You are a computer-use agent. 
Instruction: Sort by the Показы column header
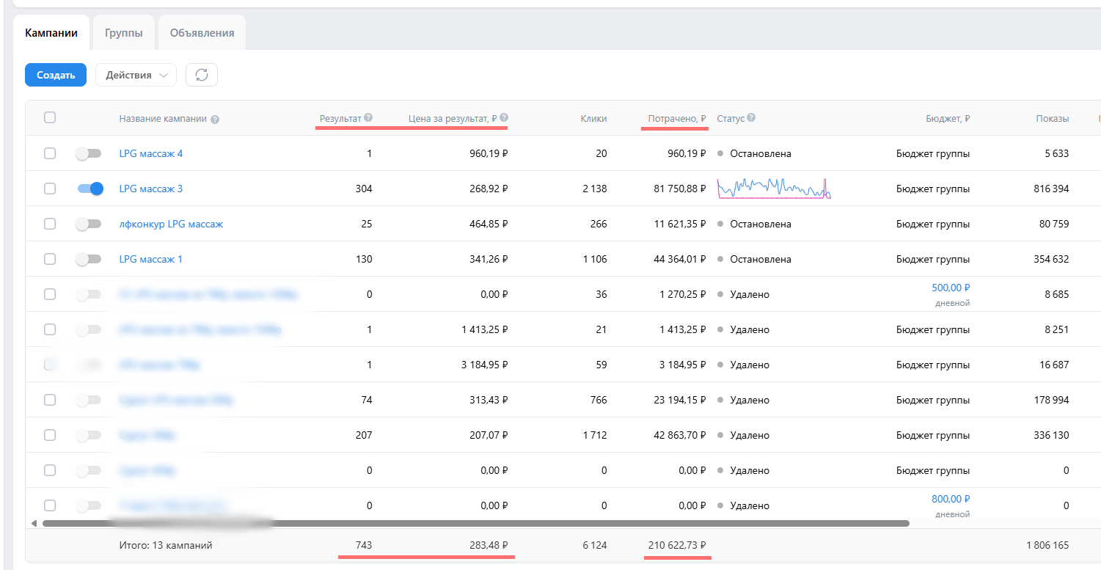pyautogui.click(x=1053, y=118)
